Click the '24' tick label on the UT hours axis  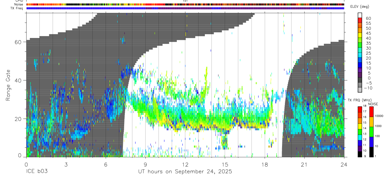pos(344,165)
